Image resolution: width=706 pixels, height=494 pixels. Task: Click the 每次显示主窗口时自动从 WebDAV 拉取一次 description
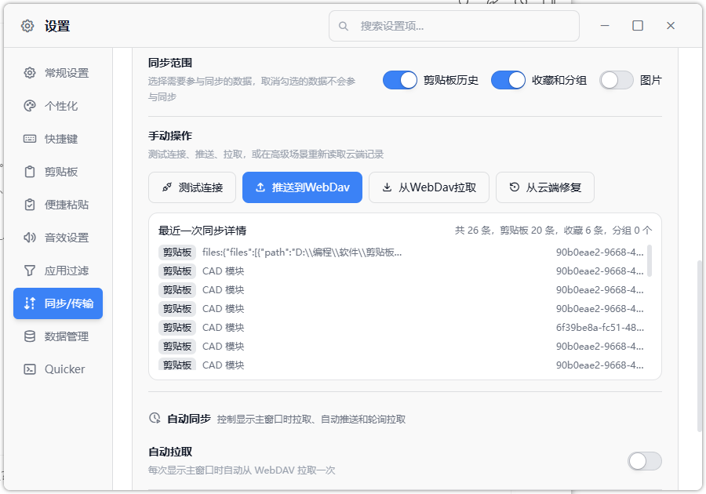point(242,470)
